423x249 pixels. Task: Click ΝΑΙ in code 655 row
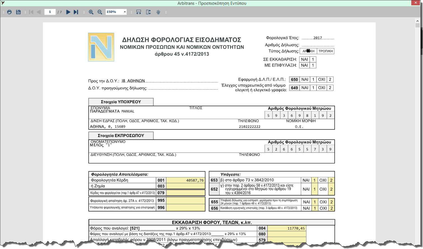(x=307, y=202)
